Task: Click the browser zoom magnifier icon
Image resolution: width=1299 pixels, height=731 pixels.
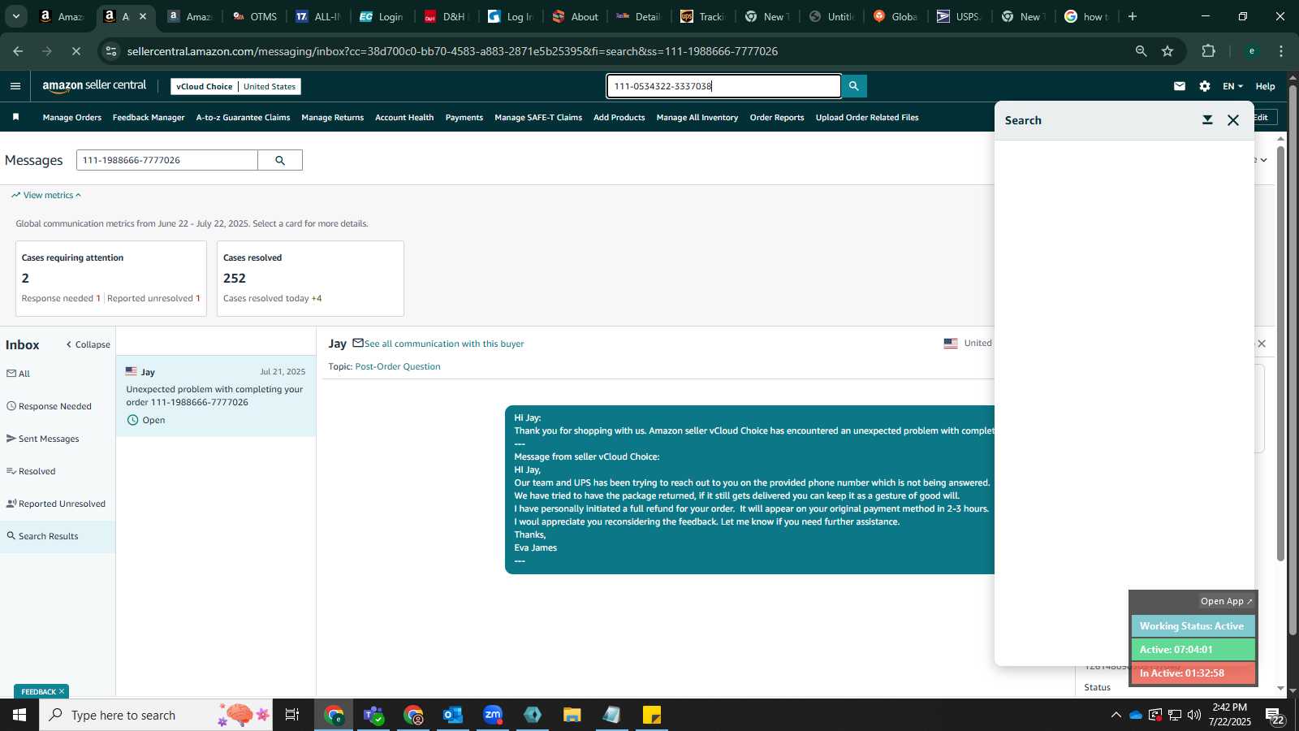Action: click(x=1141, y=51)
